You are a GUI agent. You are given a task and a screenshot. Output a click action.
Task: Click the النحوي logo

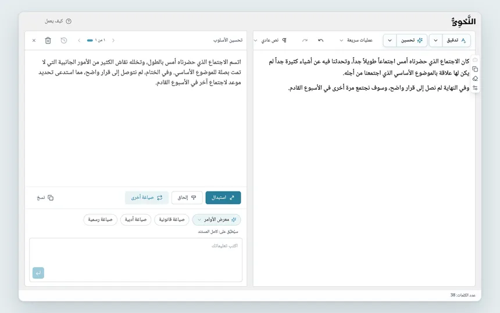pos(463,22)
